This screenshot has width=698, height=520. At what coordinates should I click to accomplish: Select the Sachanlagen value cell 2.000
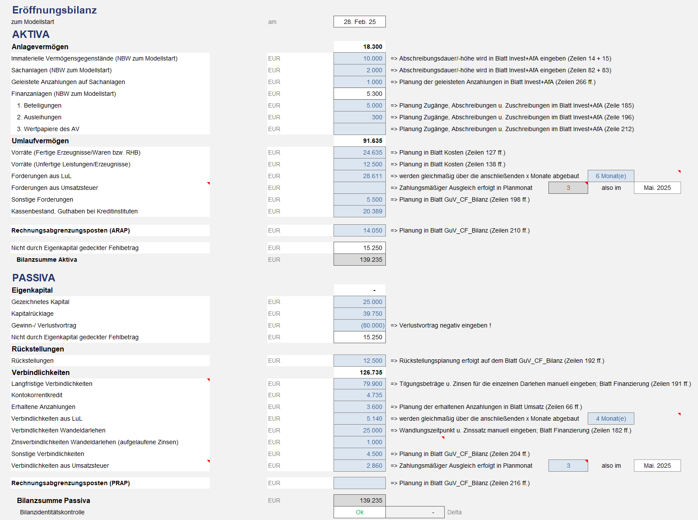click(x=360, y=70)
